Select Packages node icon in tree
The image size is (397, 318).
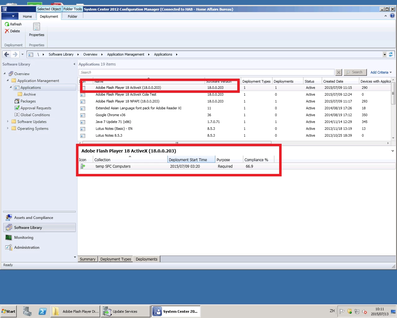(x=17, y=101)
